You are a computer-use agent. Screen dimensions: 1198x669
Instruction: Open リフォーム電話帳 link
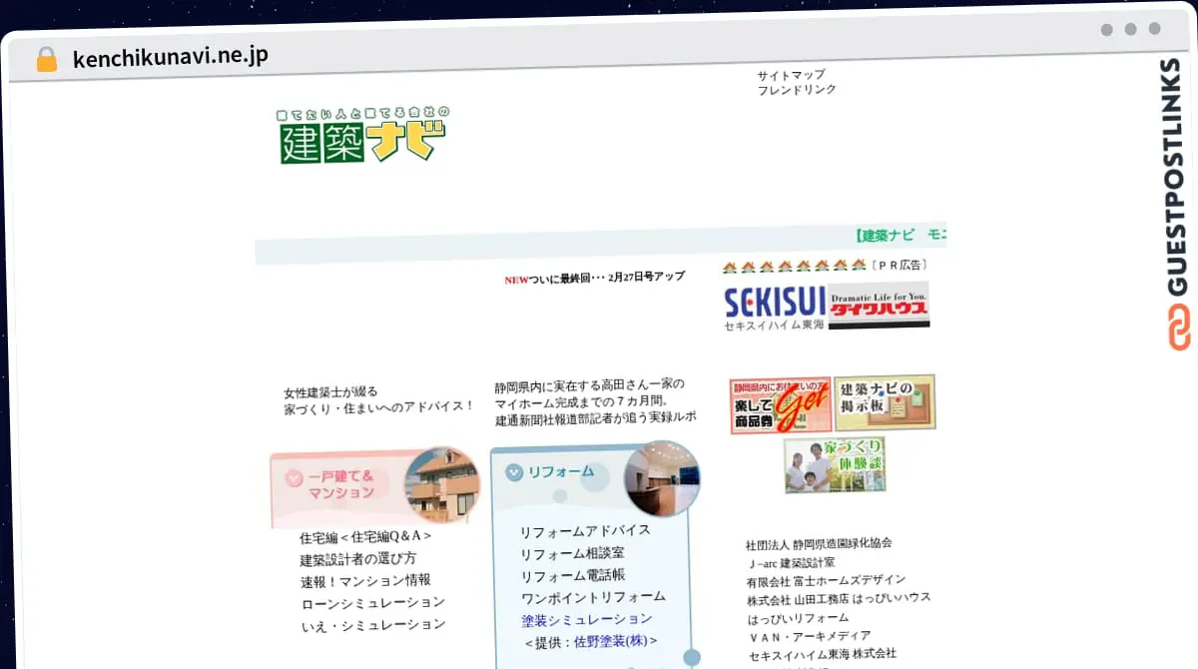coord(572,575)
